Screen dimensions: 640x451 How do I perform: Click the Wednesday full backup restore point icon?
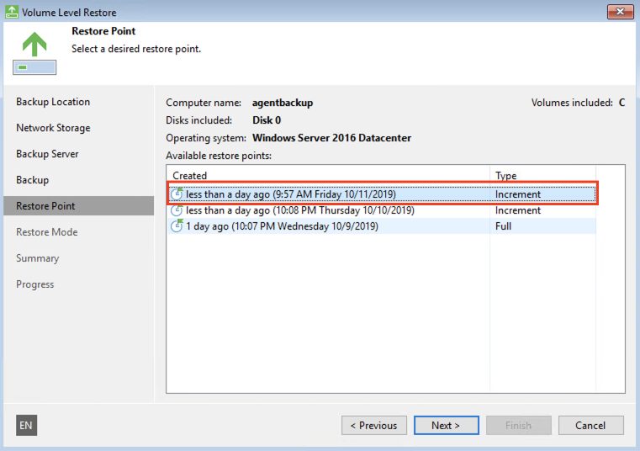(177, 226)
